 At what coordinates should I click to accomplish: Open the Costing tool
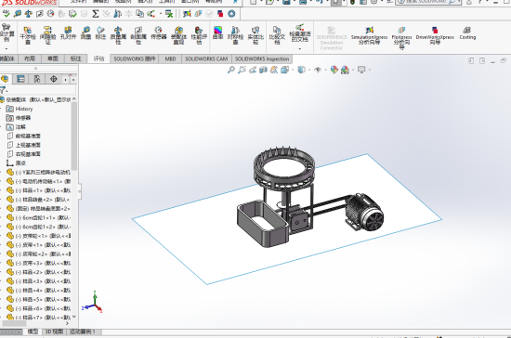coord(467,32)
